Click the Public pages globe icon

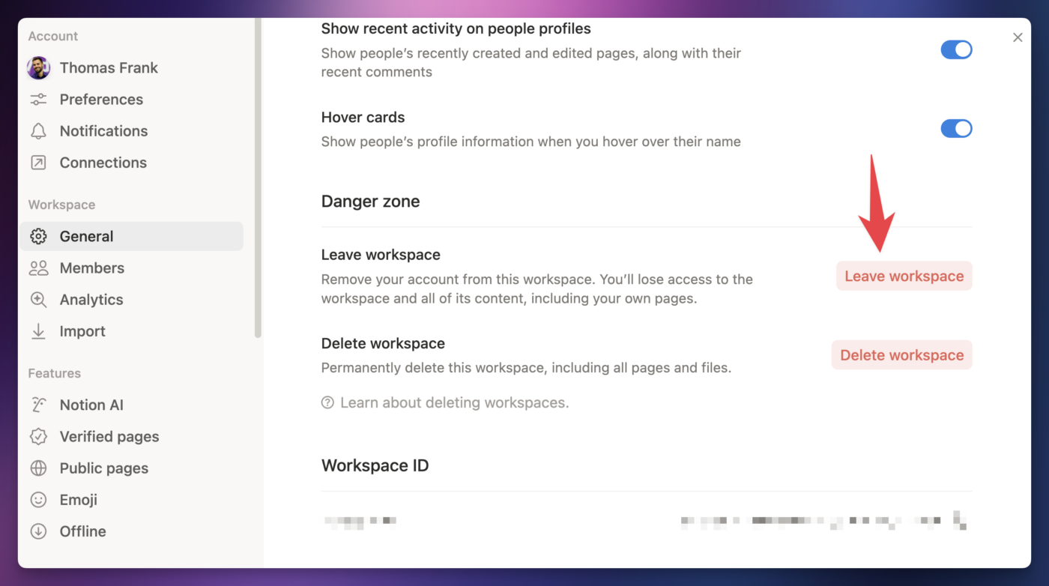point(38,468)
